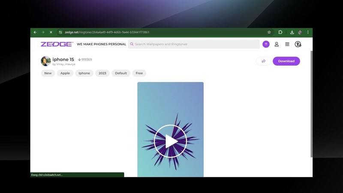This screenshot has height=193, width=343.
Task: Share the ringtone with the share arrow button
Action: click(264, 61)
